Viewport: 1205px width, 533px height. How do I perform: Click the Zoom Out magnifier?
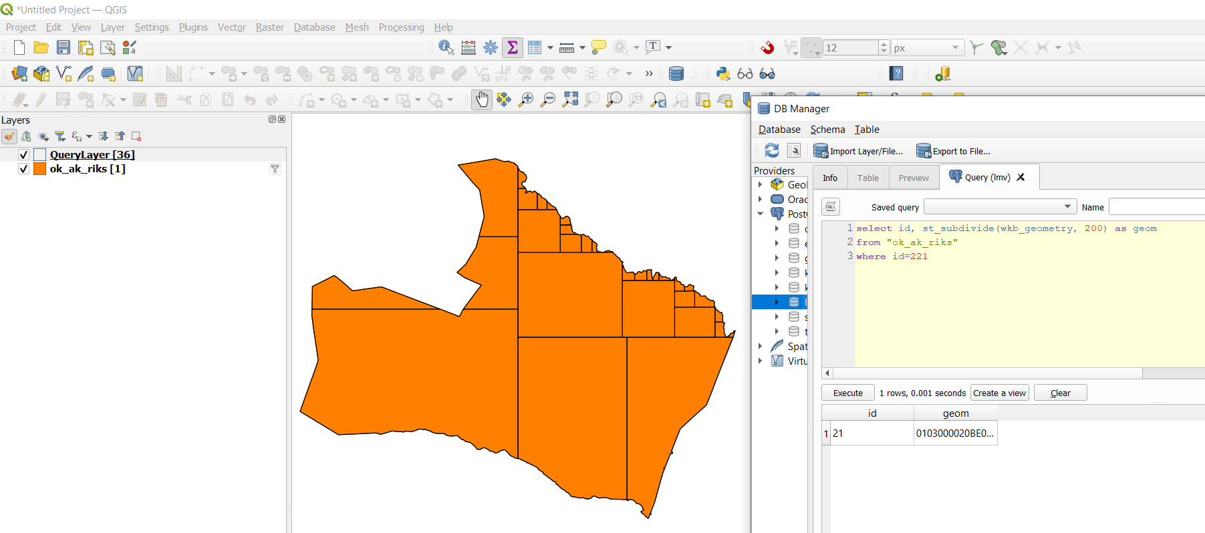pyautogui.click(x=548, y=100)
